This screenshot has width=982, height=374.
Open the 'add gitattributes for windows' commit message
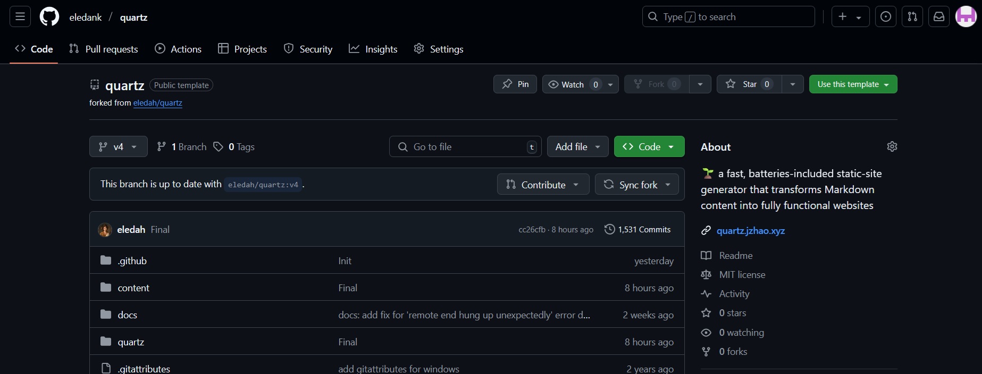pos(399,369)
